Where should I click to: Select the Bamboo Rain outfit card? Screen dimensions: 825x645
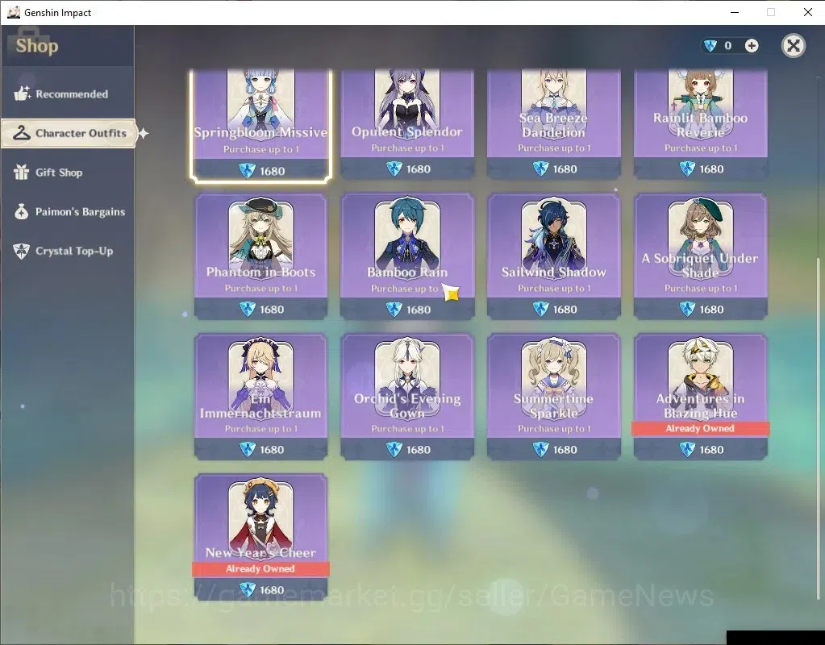(407, 256)
